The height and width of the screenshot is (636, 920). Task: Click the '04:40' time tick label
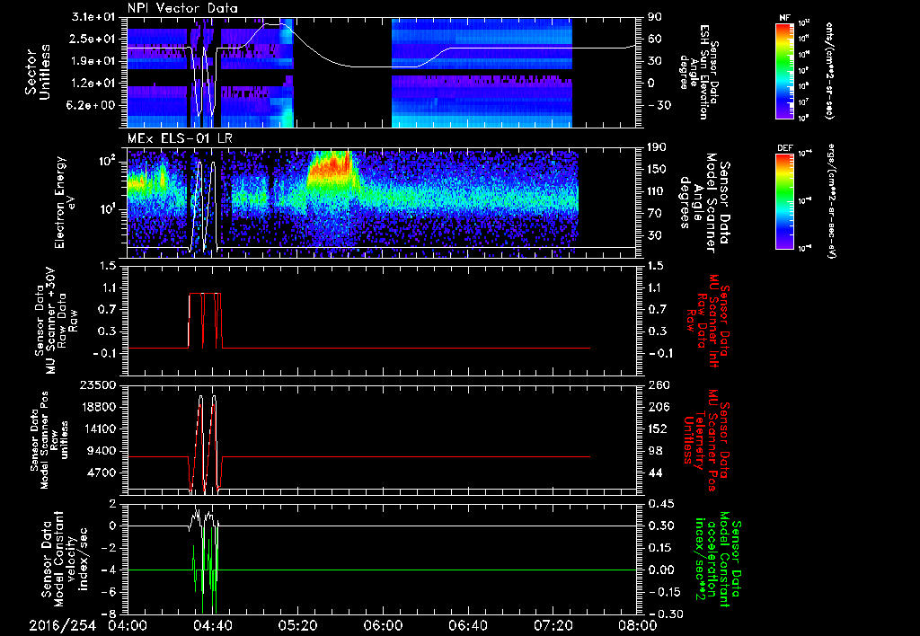click(x=212, y=625)
